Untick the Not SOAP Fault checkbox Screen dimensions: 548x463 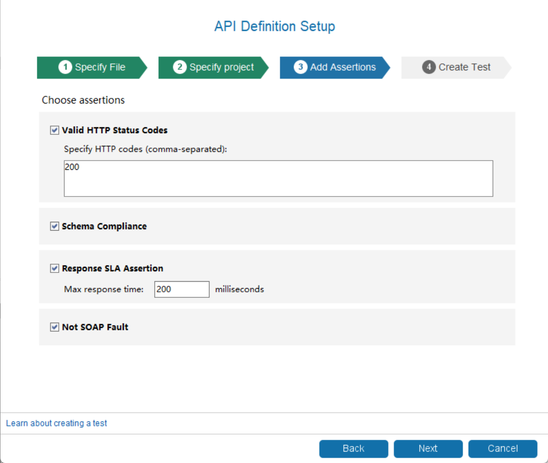click(55, 327)
